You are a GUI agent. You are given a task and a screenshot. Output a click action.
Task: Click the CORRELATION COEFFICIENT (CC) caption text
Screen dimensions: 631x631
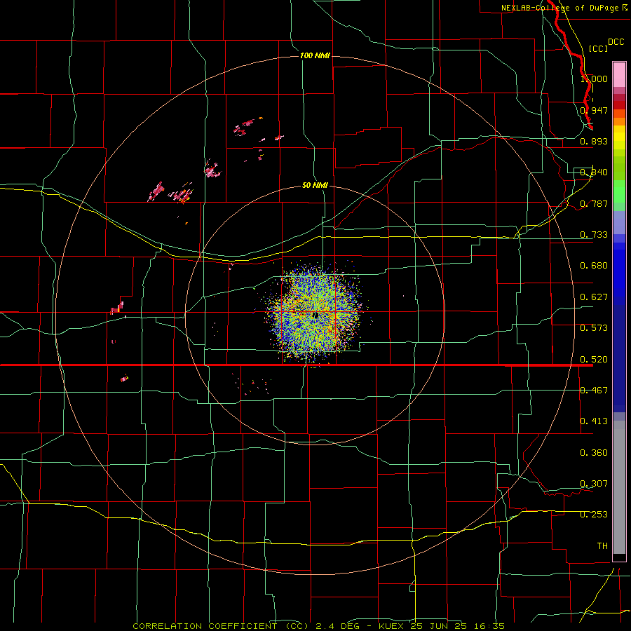tap(222, 626)
